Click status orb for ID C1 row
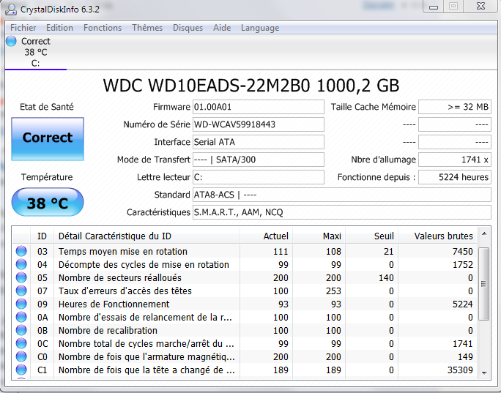 21,370
